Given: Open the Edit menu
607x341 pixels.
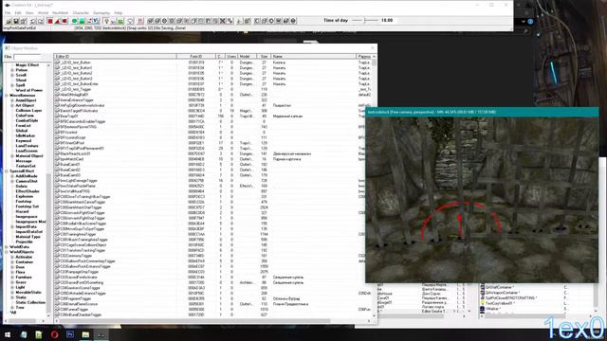Looking at the screenshot, I should (18, 12).
